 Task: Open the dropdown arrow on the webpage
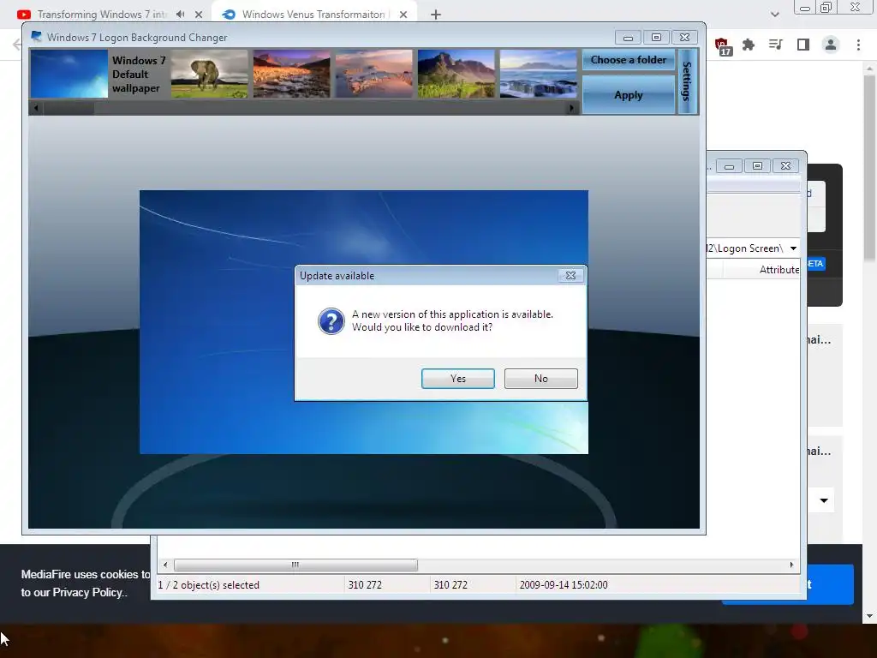click(x=824, y=500)
